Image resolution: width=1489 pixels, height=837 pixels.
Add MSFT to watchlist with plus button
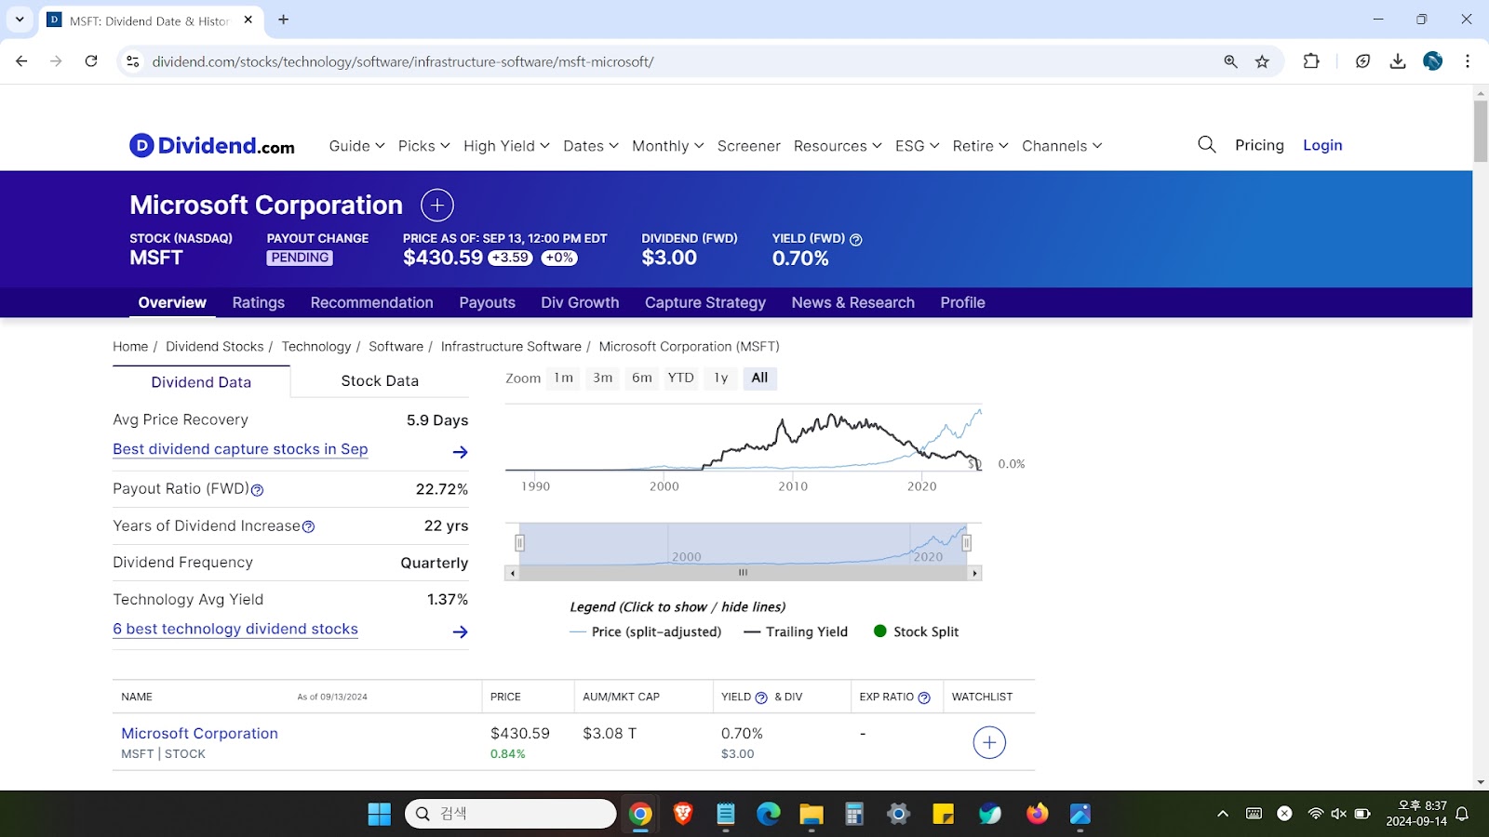coord(989,742)
